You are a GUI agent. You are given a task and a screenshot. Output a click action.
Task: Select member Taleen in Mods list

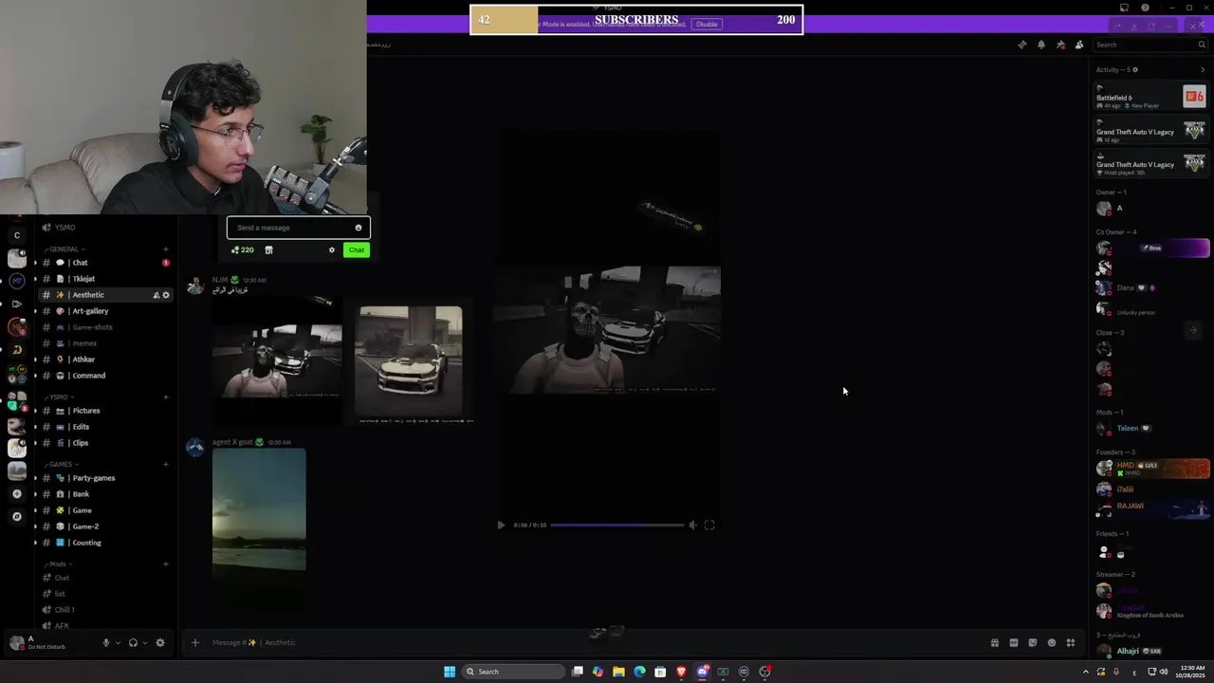[1151, 428]
